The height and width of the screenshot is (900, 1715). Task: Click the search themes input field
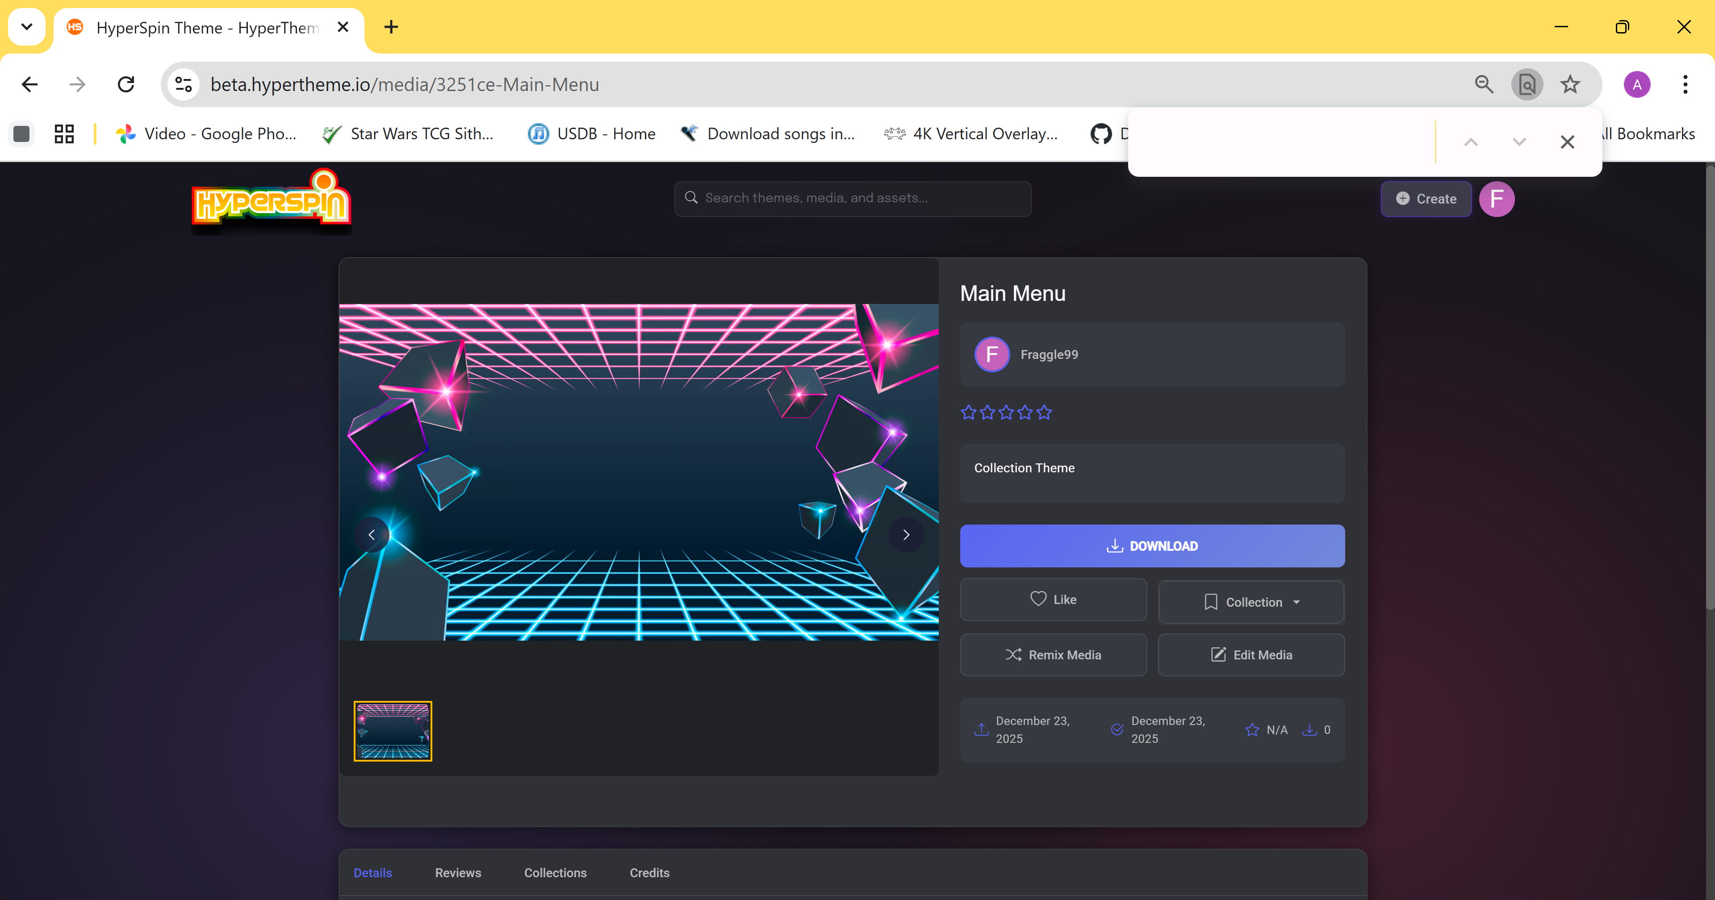point(852,198)
